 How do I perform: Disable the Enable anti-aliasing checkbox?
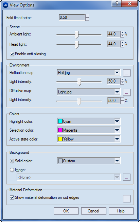click(12, 54)
